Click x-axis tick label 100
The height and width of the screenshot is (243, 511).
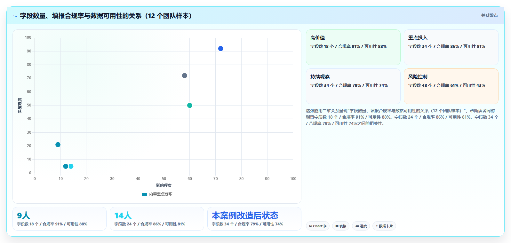coord(293,179)
